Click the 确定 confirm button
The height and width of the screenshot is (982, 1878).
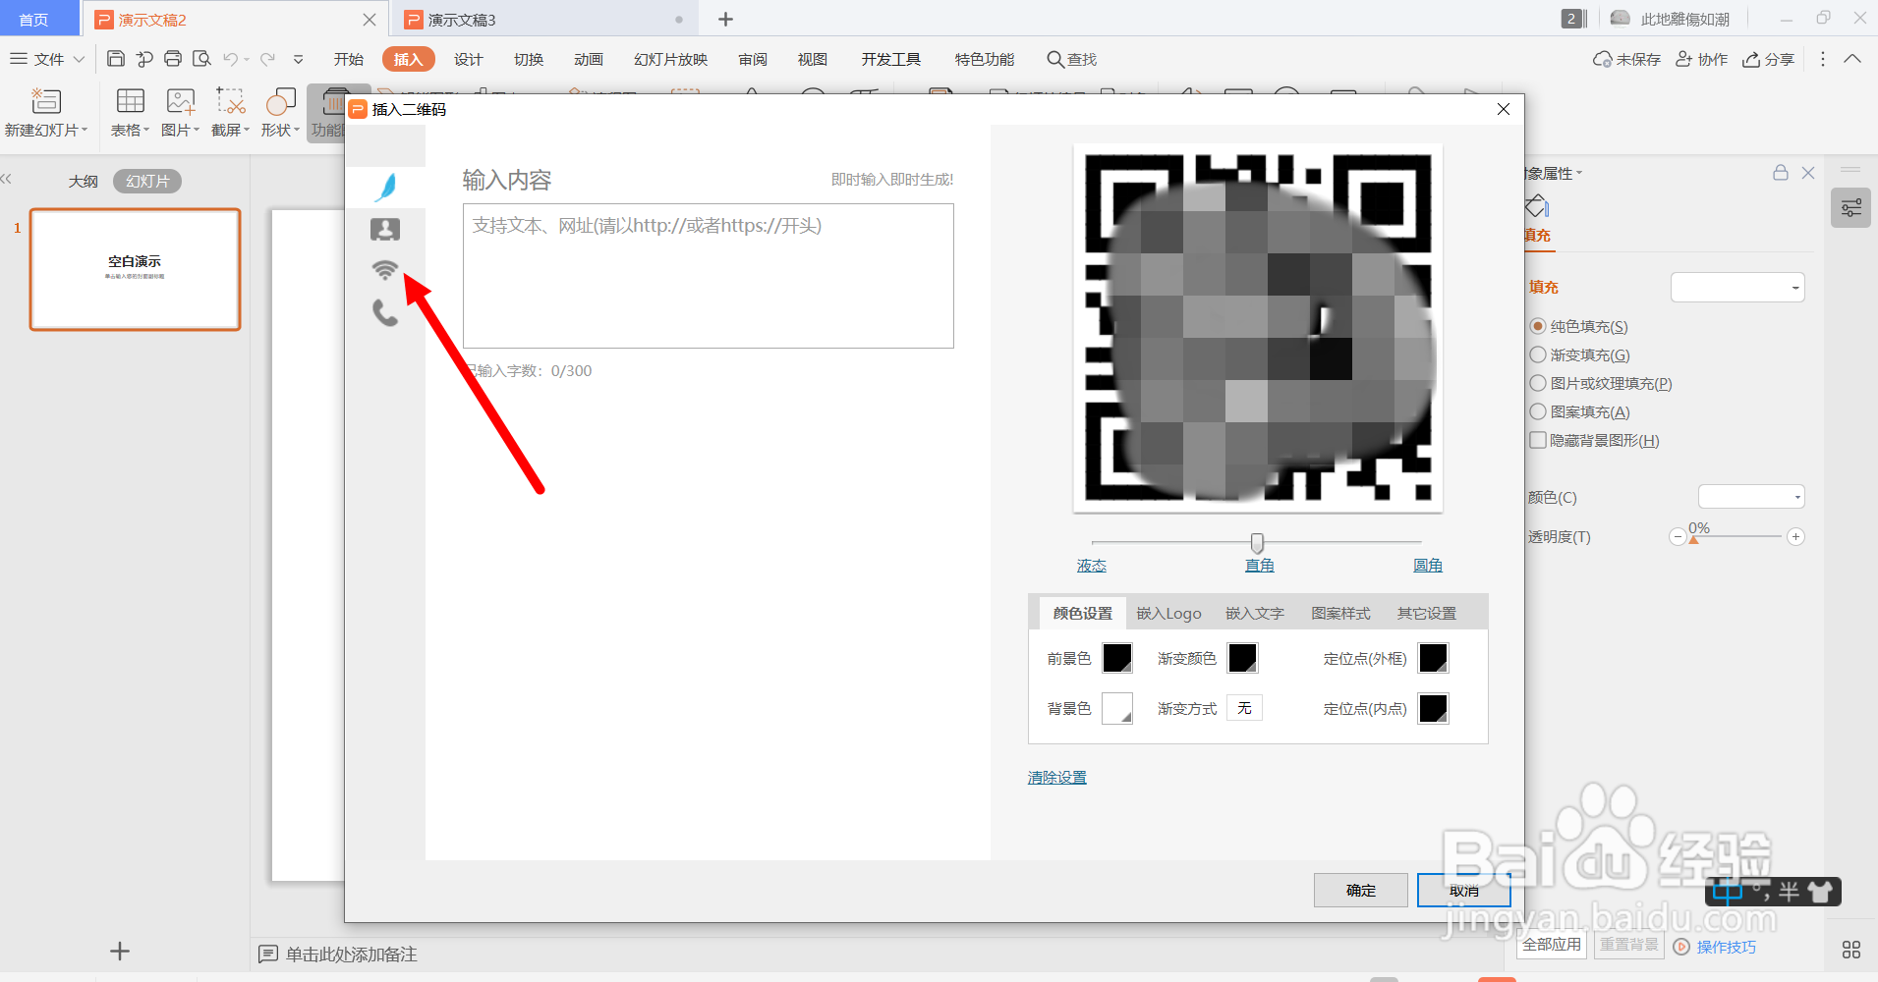point(1361,891)
